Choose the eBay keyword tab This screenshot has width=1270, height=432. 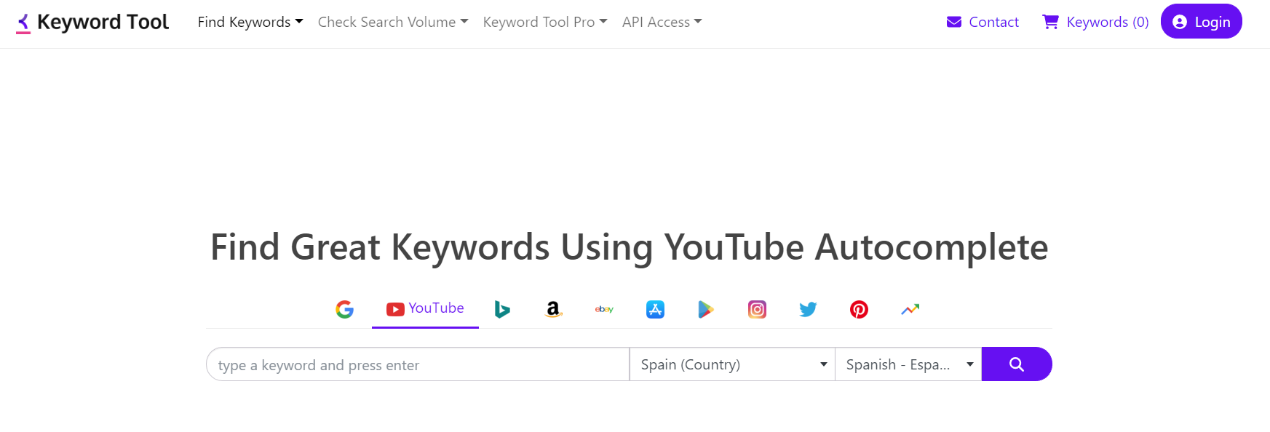(x=604, y=309)
